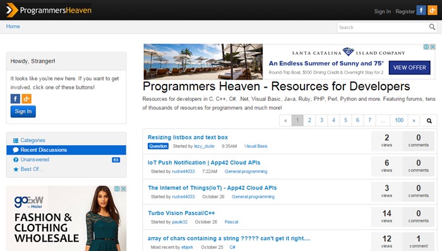
Task: Click the VIEW OFFER ad button
Action: pos(409,67)
